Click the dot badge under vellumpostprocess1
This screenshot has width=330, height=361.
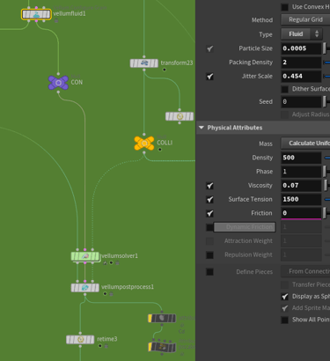(x=105, y=294)
